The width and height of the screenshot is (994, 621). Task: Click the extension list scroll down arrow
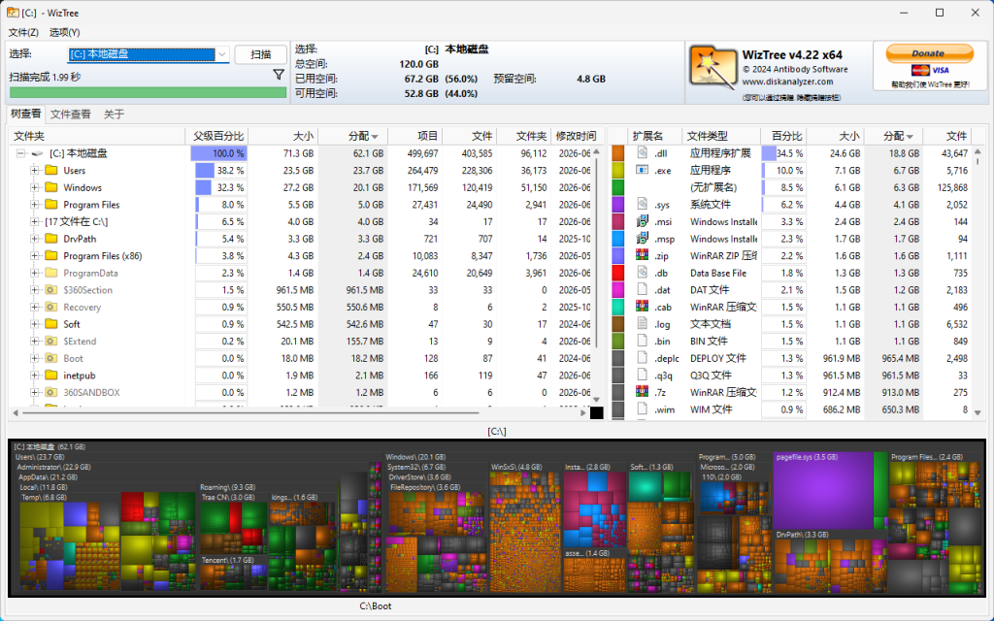pyautogui.click(x=977, y=413)
